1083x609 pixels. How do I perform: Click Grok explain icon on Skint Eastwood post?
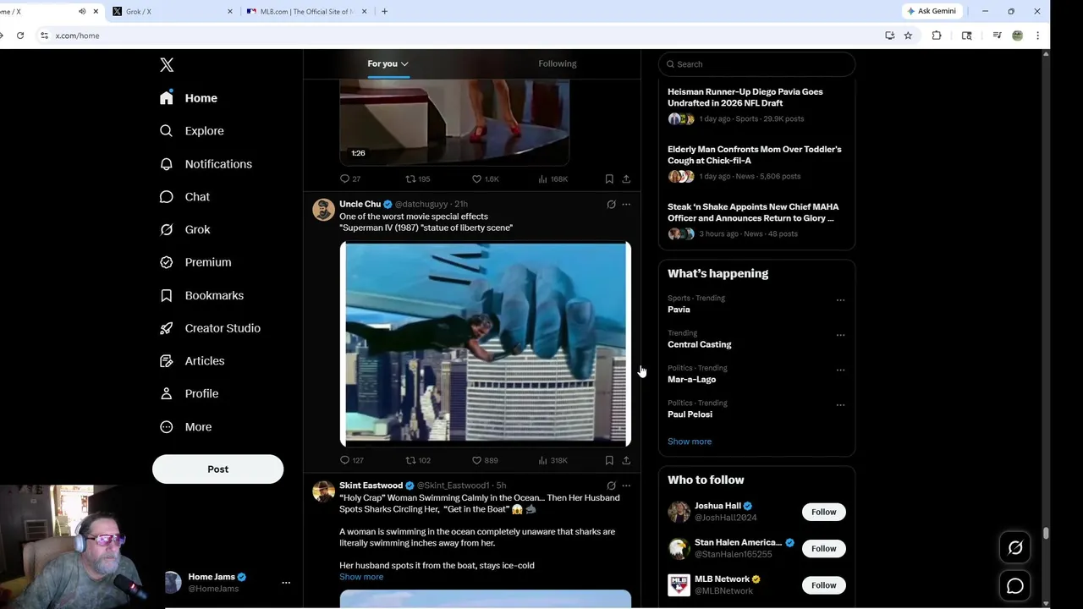pyautogui.click(x=611, y=486)
